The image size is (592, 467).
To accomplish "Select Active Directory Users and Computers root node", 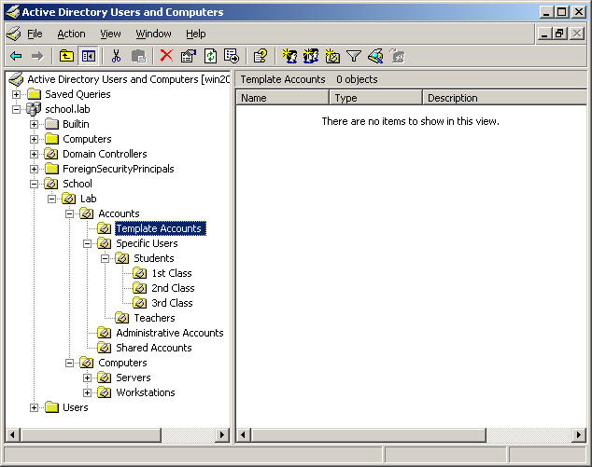I will (128, 79).
